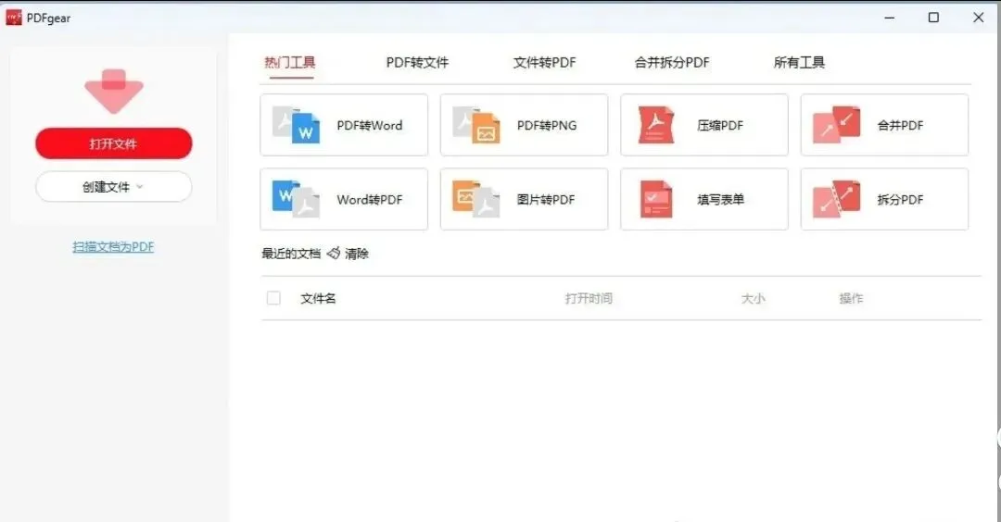The width and height of the screenshot is (1001, 522).
Task: Click 清除 to clear recent documents
Action: (357, 254)
